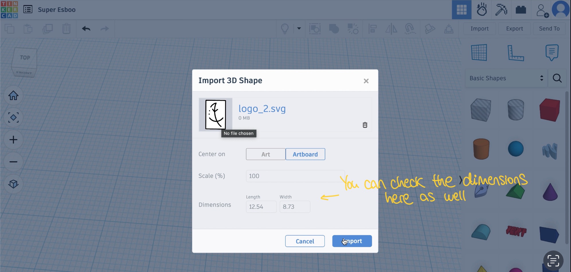Image resolution: width=571 pixels, height=272 pixels.
Task: Edit the Scale percentage field
Action: coord(295,176)
